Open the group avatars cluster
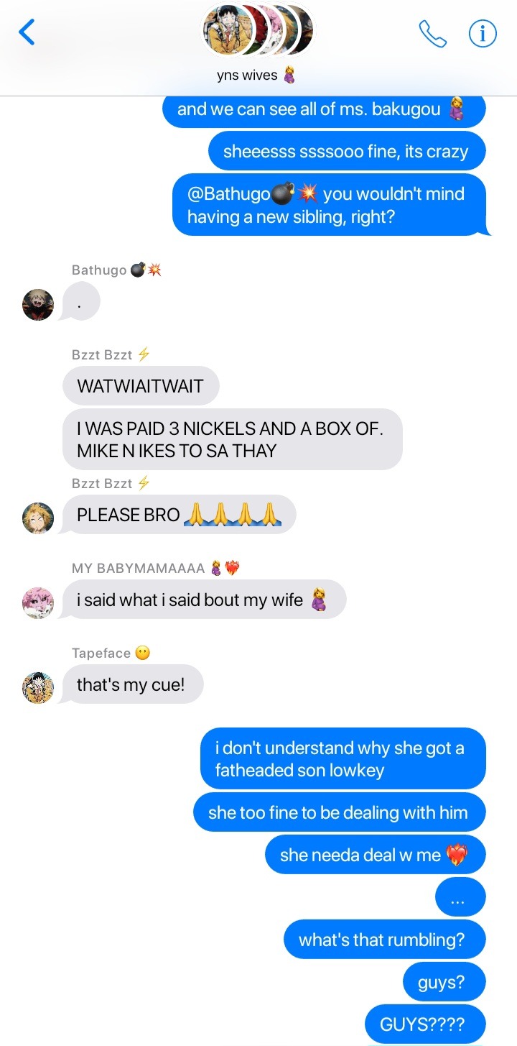The width and height of the screenshot is (517, 1046). click(258, 30)
